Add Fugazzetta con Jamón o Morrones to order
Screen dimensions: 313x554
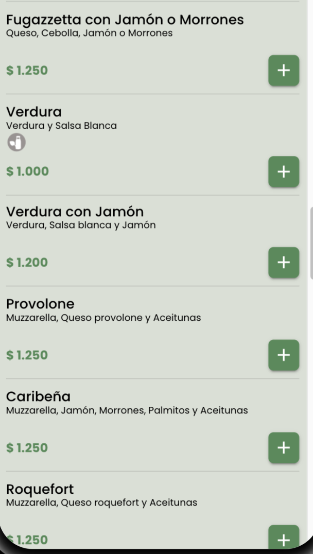(283, 70)
